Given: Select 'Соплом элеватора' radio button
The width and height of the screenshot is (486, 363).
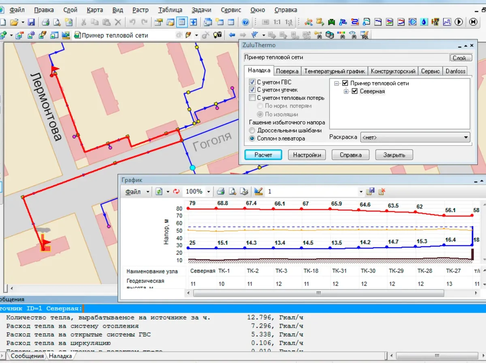Looking at the screenshot, I should click(252, 138).
